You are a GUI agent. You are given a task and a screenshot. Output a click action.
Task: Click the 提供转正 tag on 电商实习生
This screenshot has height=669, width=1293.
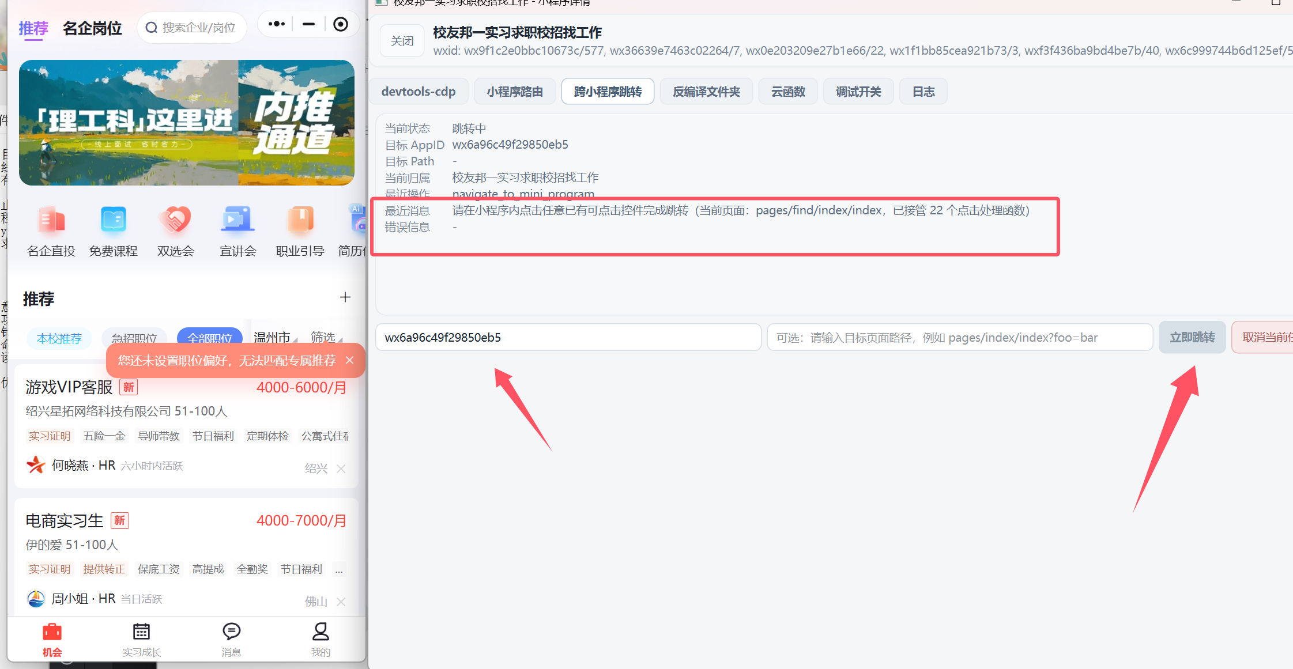tap(104, 569)
